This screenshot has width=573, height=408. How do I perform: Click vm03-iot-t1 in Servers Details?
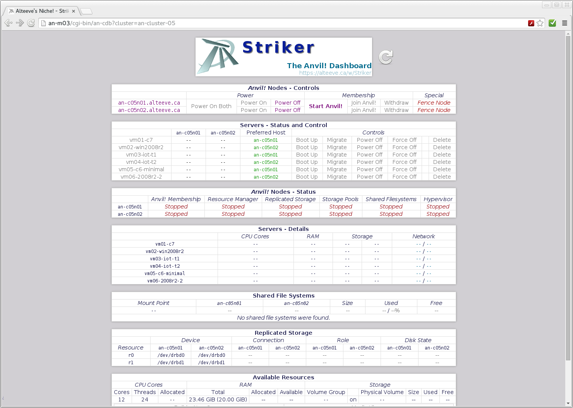click(165, 259)
